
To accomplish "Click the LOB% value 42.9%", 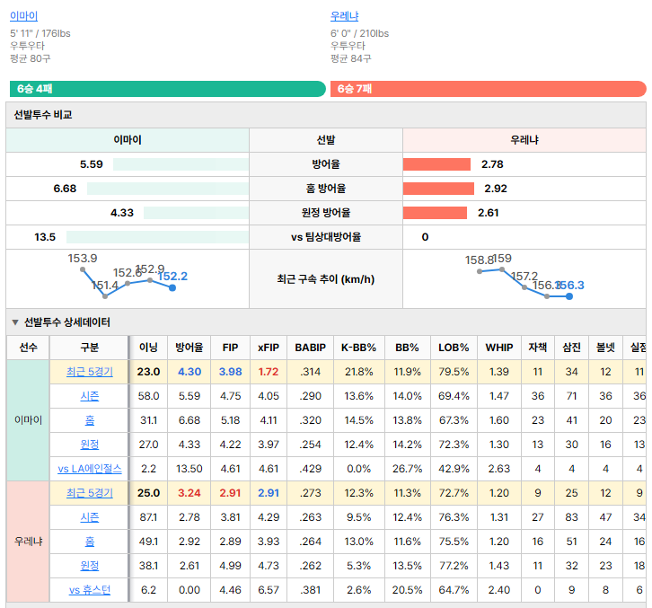I will (x=454, y=469).
